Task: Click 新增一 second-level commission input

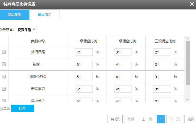Action: pyautogui.click(x=123, y=64)
